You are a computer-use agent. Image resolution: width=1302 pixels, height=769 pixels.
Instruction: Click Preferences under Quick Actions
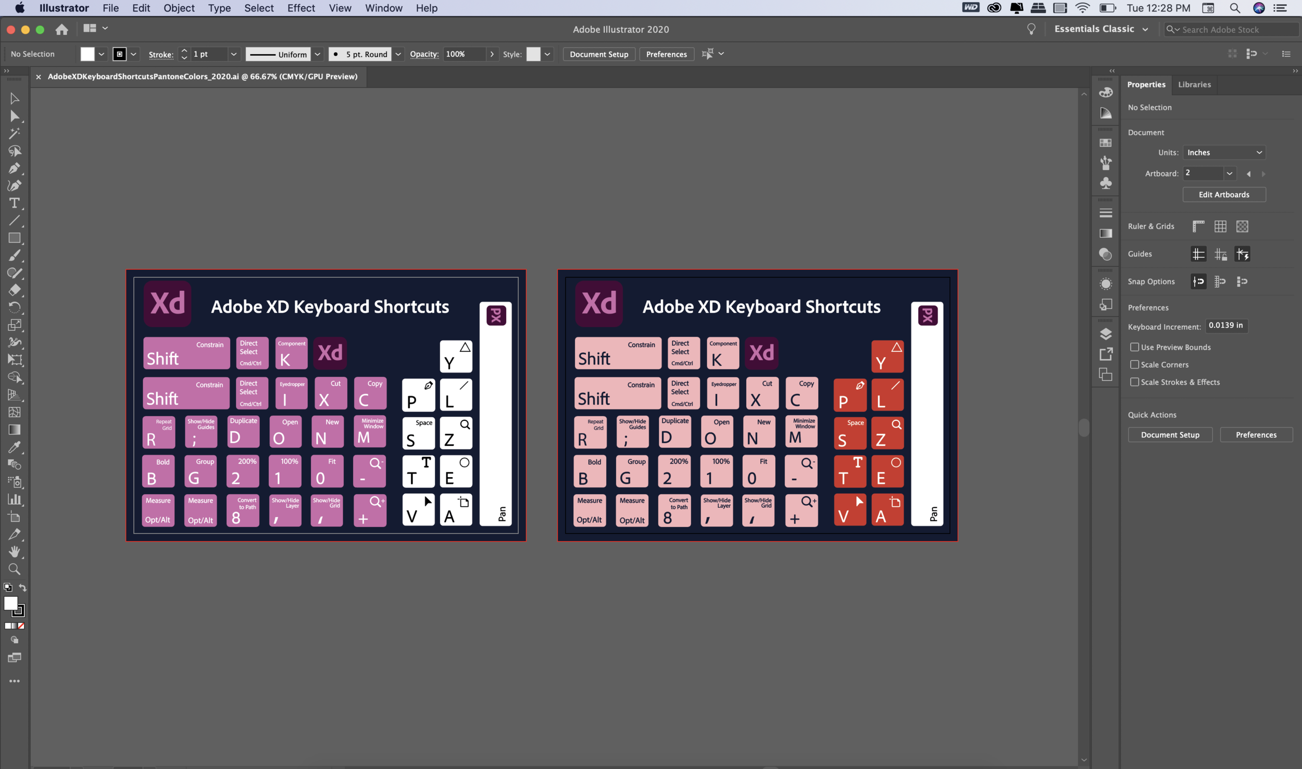(x=1256, y=435)
